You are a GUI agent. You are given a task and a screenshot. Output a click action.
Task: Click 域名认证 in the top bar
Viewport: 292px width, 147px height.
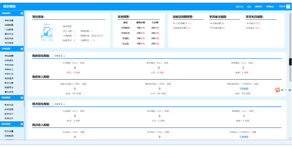click(239, 6)
